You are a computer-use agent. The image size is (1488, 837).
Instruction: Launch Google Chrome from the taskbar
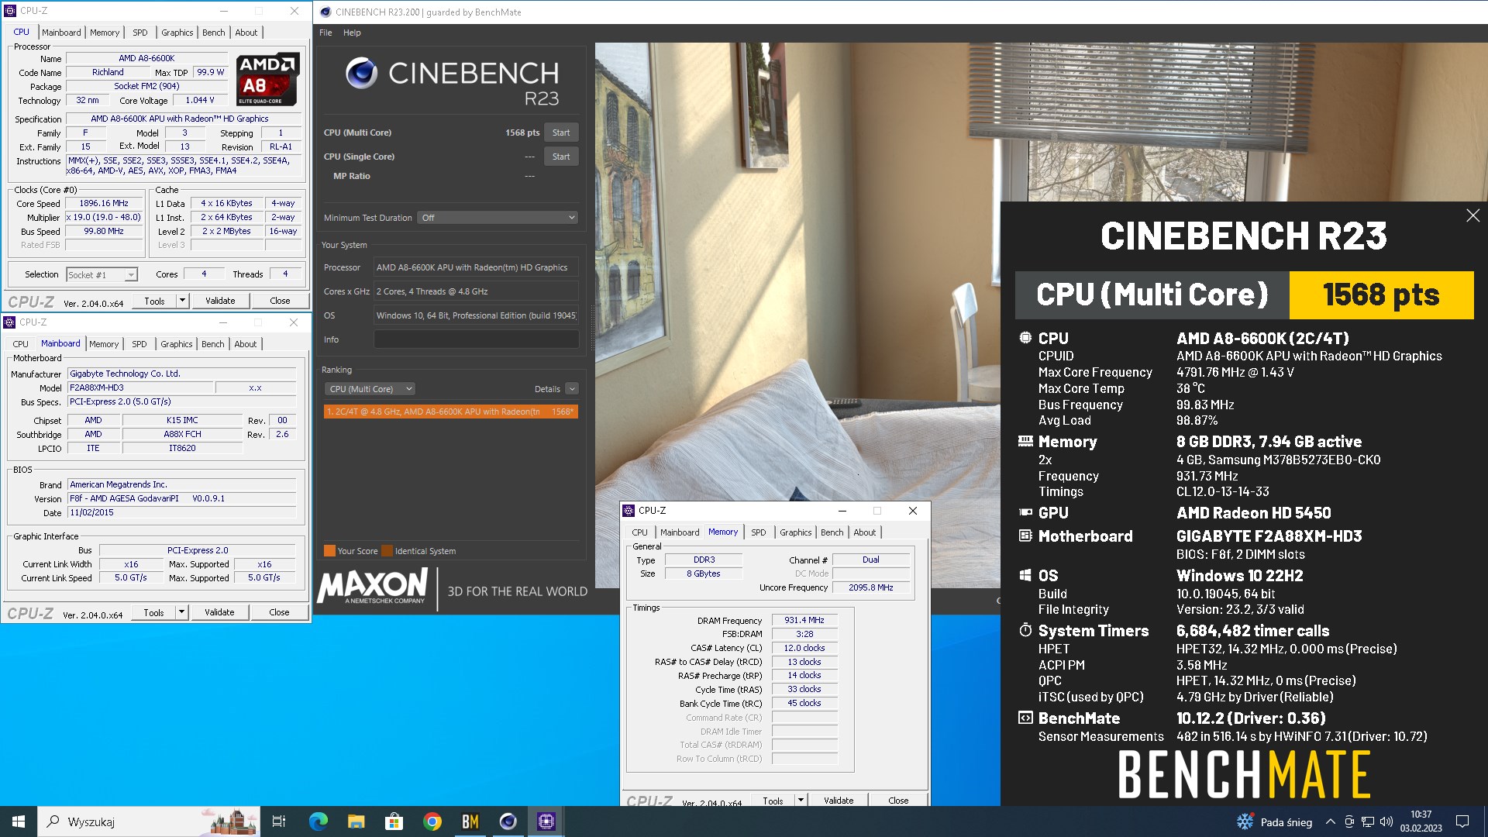(x=432, y=821)
